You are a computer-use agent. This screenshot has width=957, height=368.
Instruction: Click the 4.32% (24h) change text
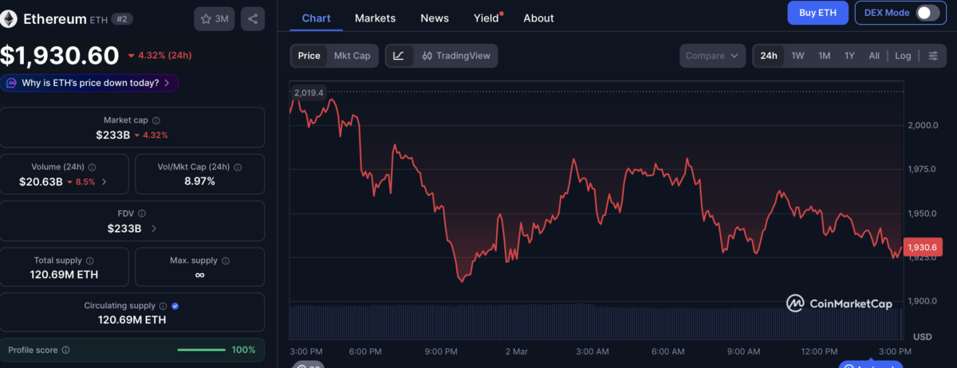pos(165,56)
